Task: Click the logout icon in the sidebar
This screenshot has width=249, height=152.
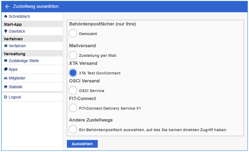Action: click(6, 97)
